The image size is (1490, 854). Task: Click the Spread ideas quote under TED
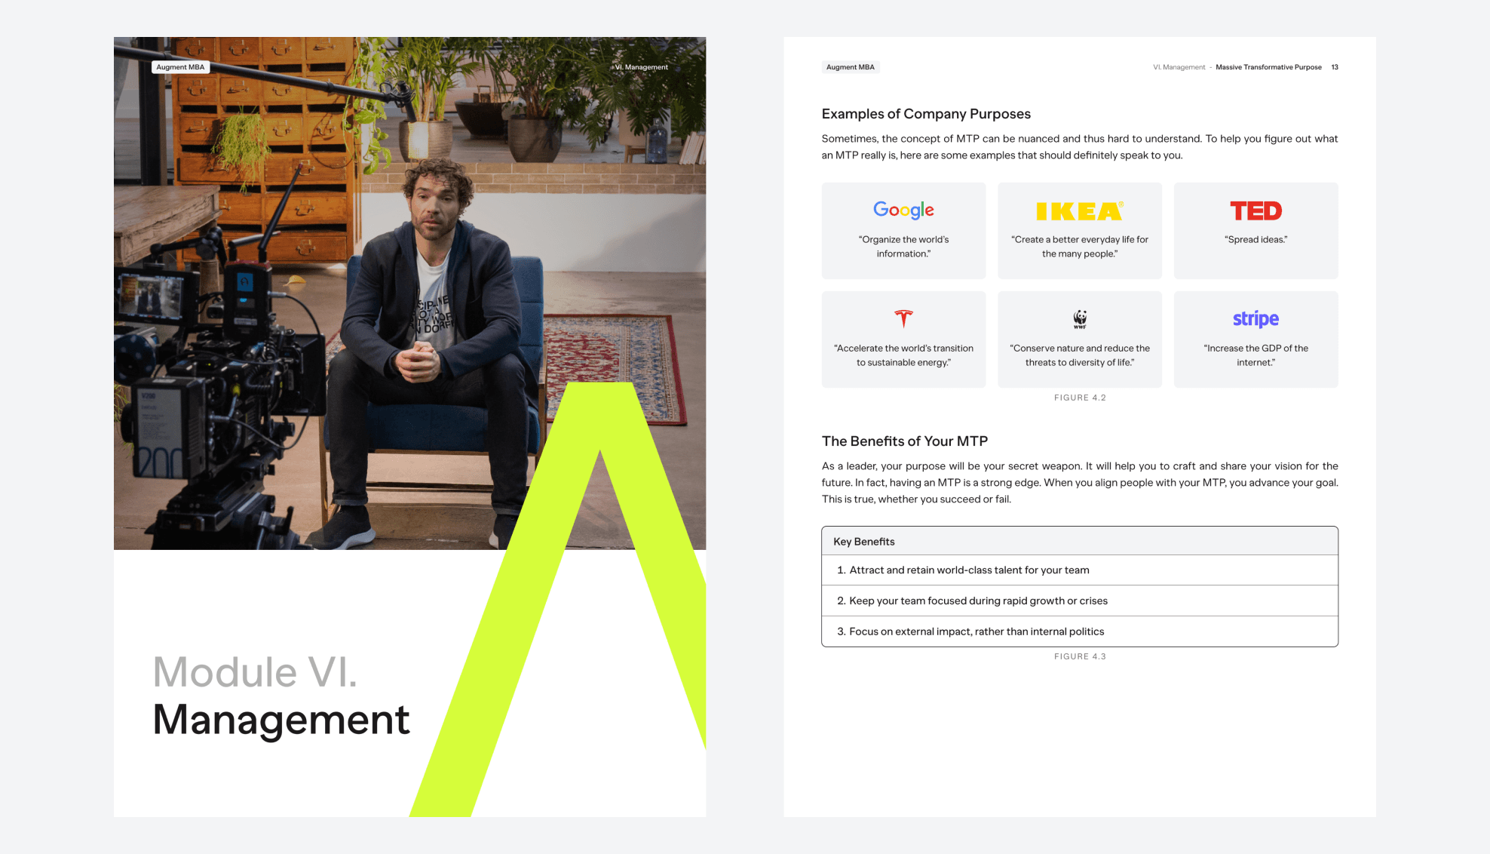pos(1255,240)
